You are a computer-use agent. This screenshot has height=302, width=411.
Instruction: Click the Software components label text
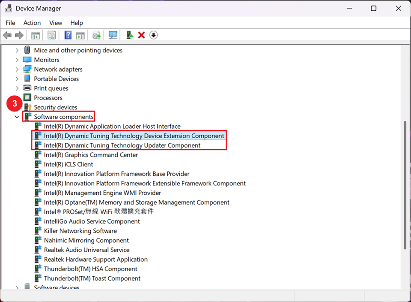(64, 117)
